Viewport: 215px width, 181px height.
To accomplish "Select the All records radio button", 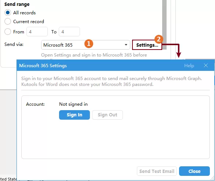I will pyautogui.click(x=8, y=12).
